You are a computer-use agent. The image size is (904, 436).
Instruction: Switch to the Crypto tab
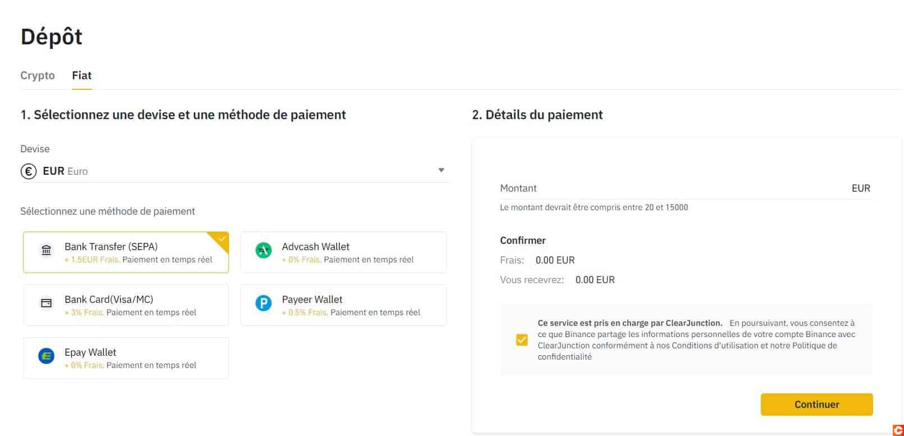tap(38, 75)
